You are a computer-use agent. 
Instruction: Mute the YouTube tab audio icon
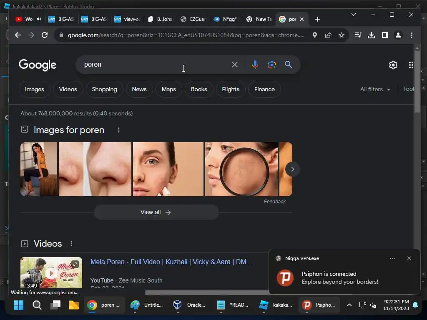pos(39,19)
